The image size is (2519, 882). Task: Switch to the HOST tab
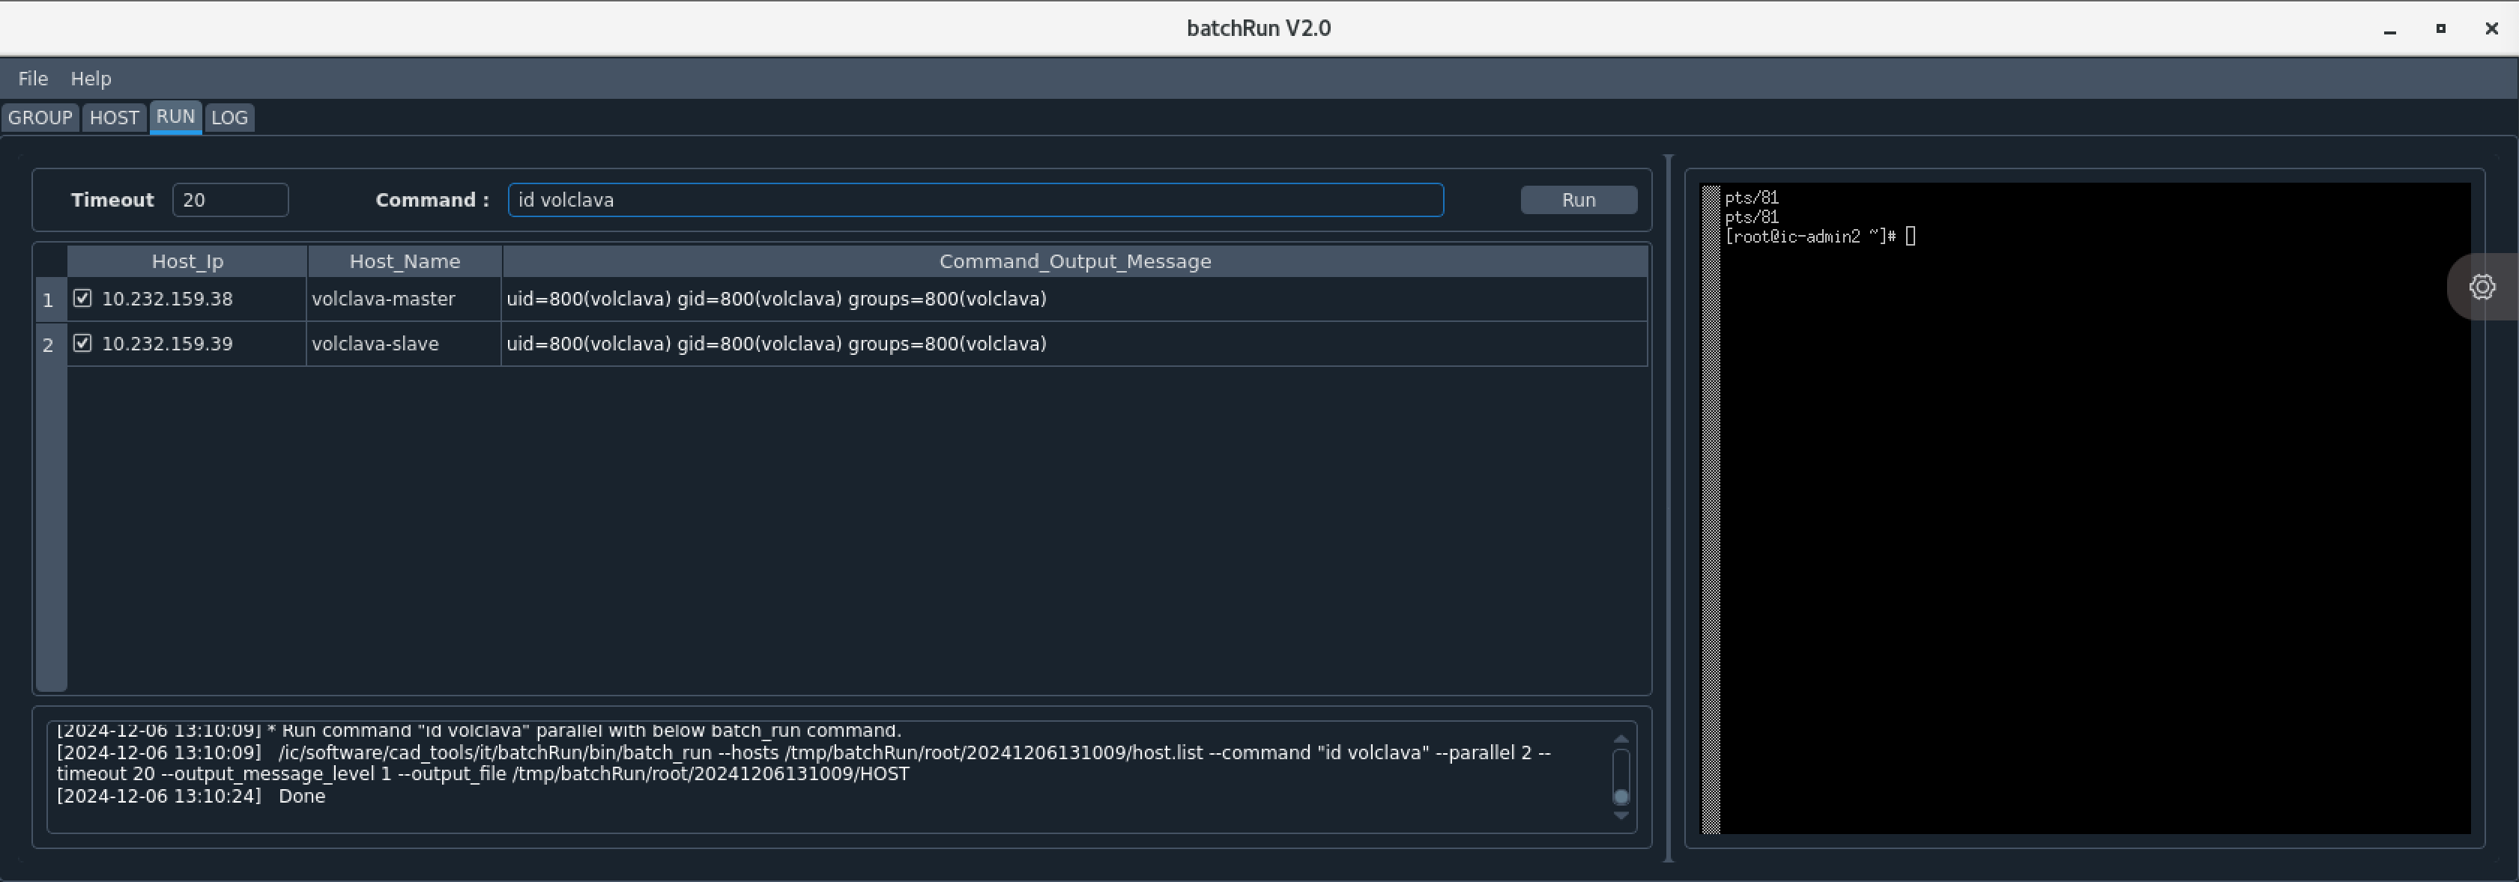[113, 118]
